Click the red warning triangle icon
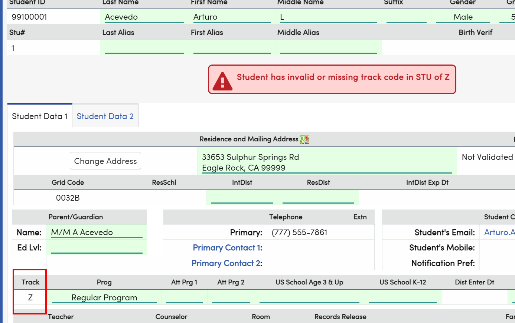Image resolution: width=515 pixels, height=323 pixels. tap(222, 81)
